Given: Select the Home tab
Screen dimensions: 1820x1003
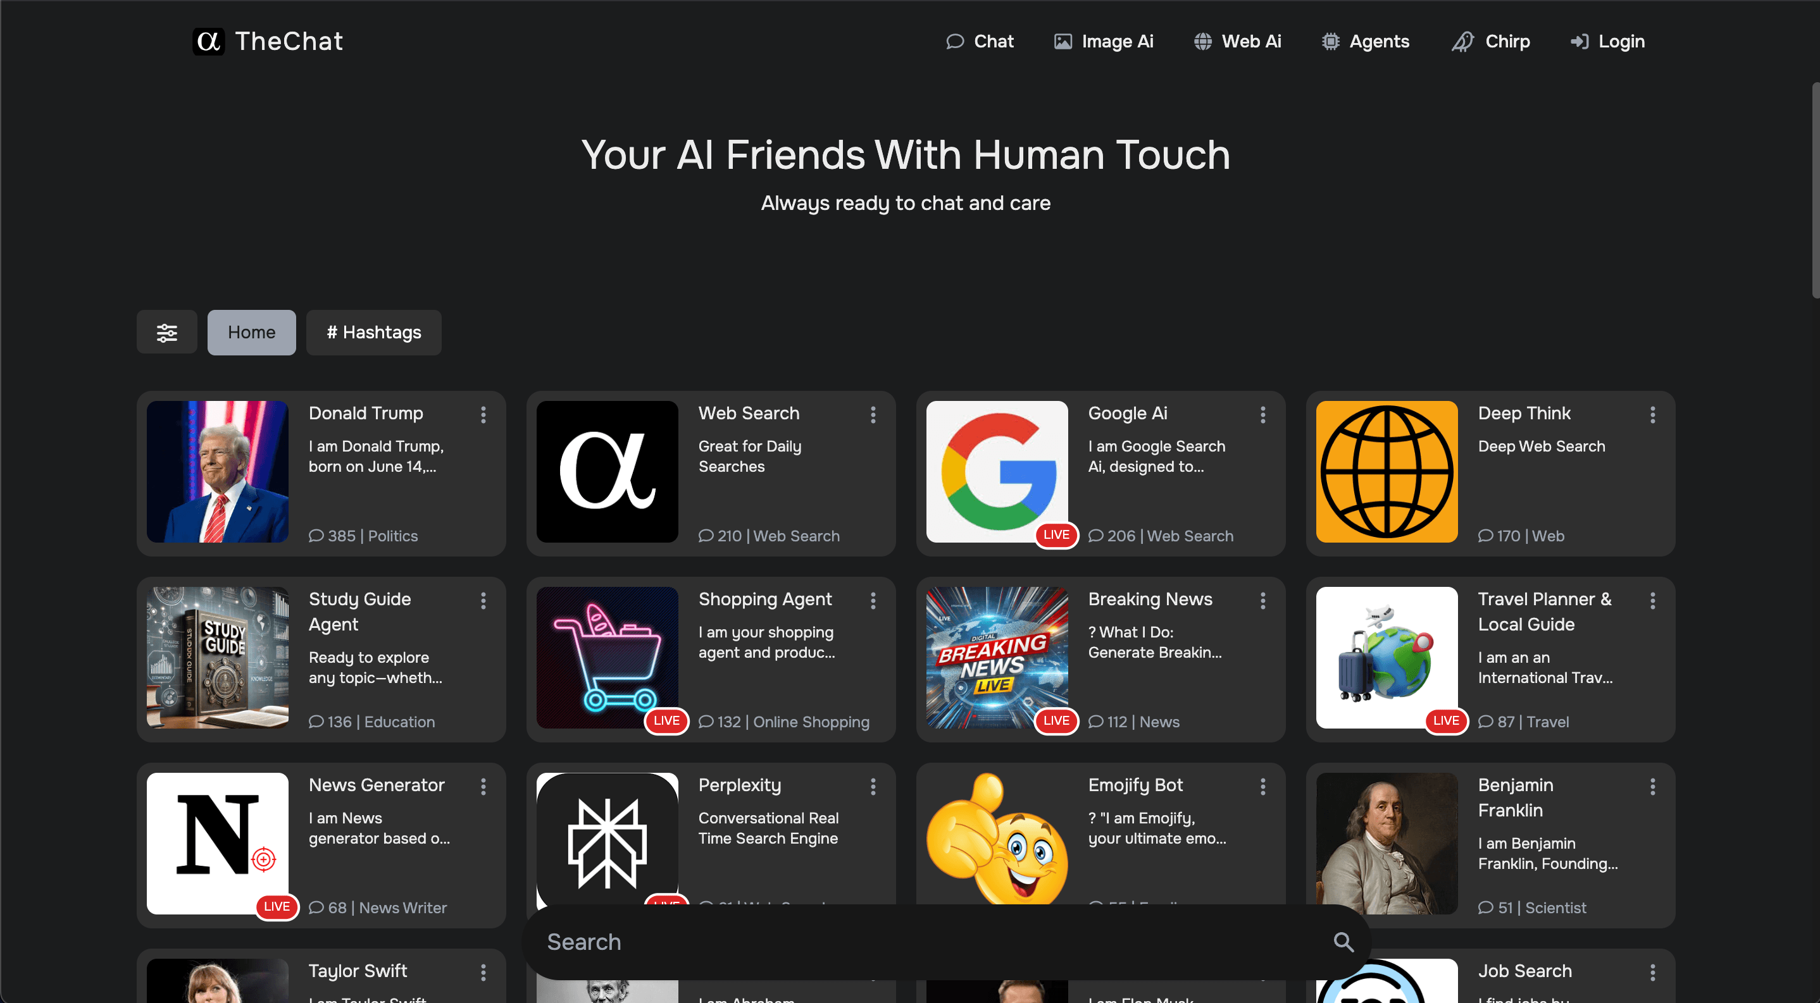Looking at the screenshot, I should [251, 333].
